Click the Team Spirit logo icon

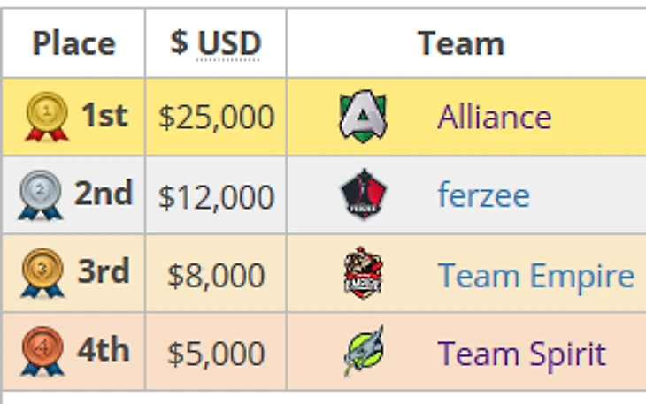pos(364,351)
